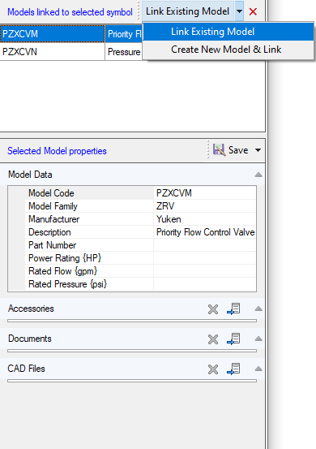Choose Create New Model & Link entry
316x449 pixels.
[x=228, y=50]
